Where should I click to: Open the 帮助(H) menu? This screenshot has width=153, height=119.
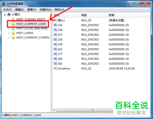59,10
